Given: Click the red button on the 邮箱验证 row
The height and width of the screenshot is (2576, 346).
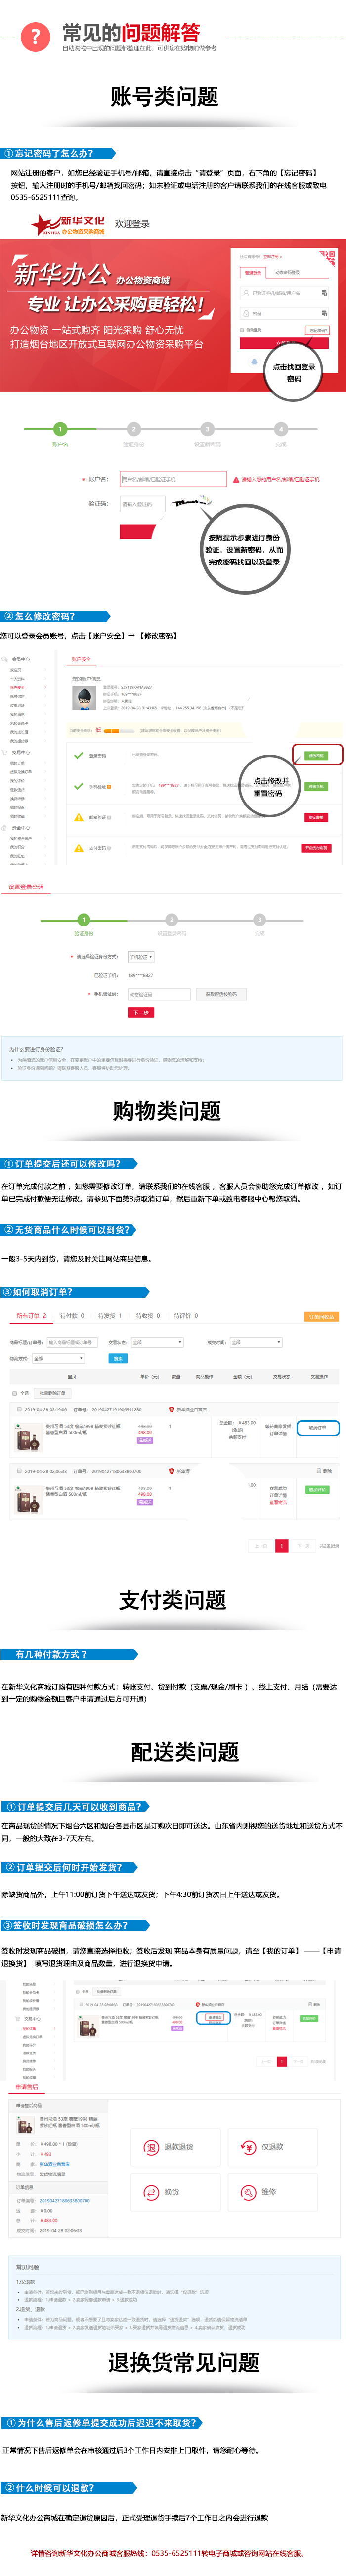Looking at the screenshot, I should pyautogui.click(x=316, y=817).
